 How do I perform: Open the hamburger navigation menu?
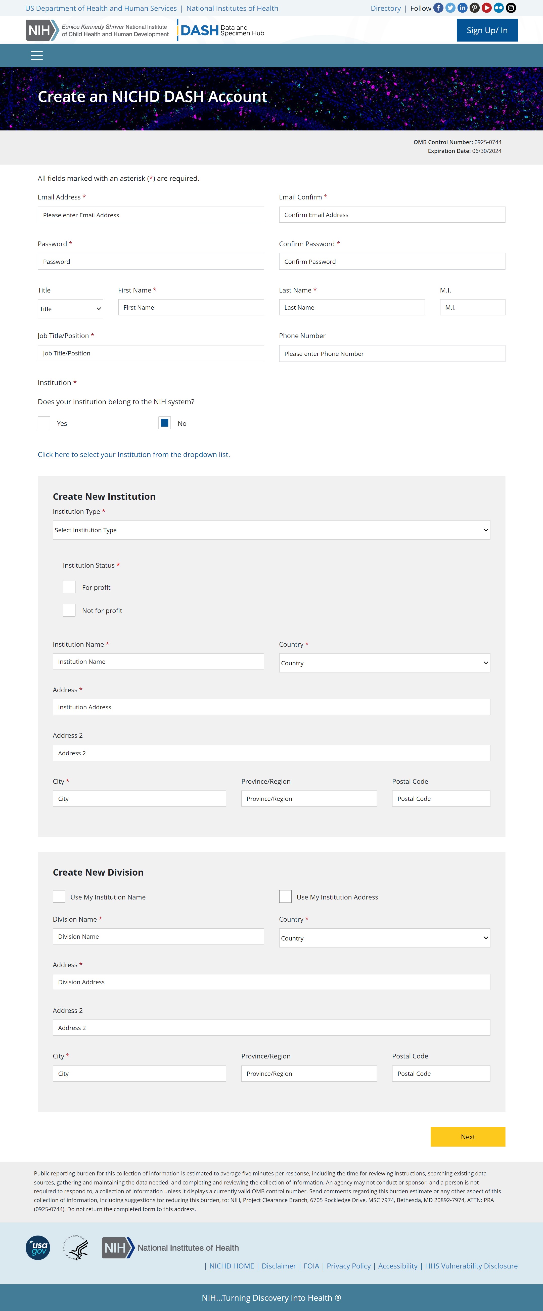(37, 56)
